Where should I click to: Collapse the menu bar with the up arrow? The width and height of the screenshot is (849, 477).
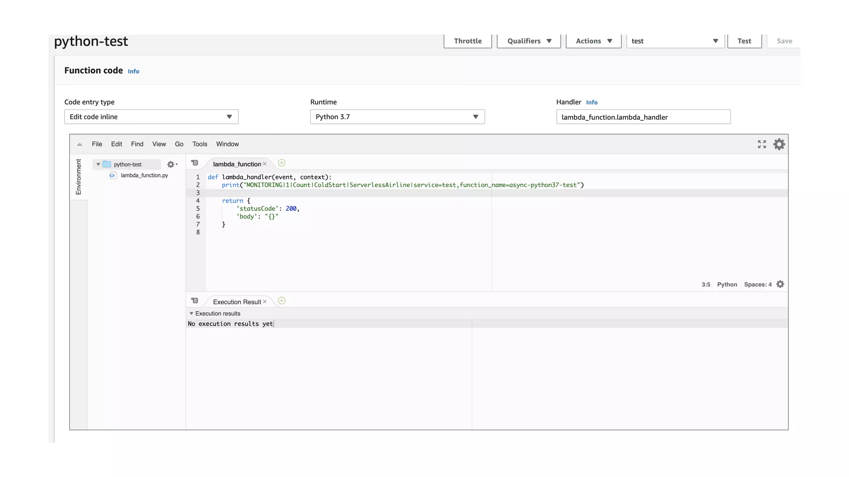(x=80, y=145)
